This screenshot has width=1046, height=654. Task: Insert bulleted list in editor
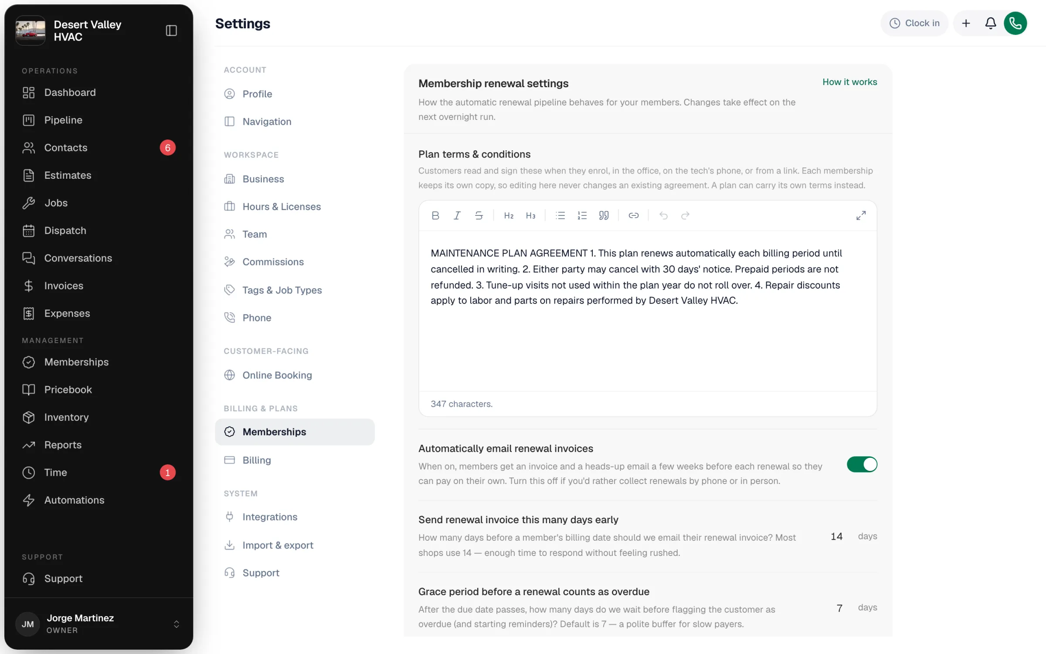click(x=560, y=215)
